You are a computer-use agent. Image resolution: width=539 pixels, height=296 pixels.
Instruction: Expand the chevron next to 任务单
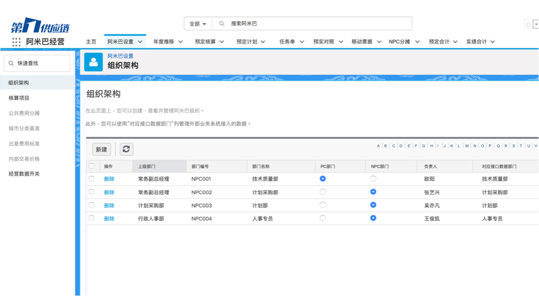302,42
